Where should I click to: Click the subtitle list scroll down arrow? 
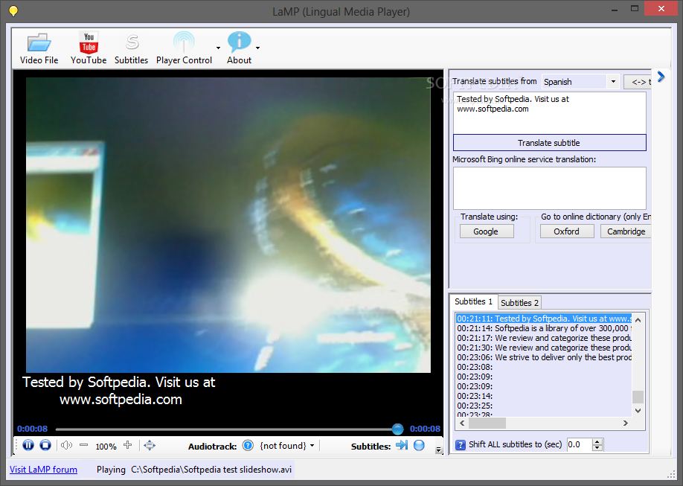(638, 411)
